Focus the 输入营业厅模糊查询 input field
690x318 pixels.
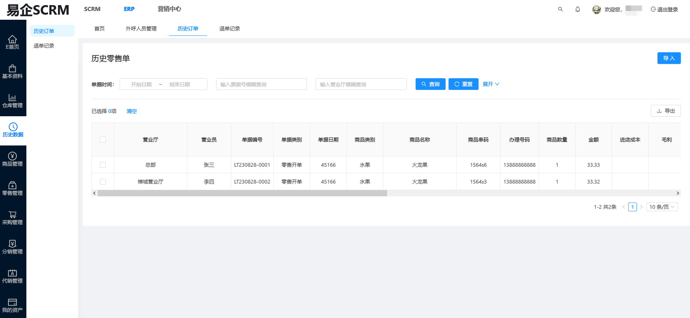click(x=361, y=84)
